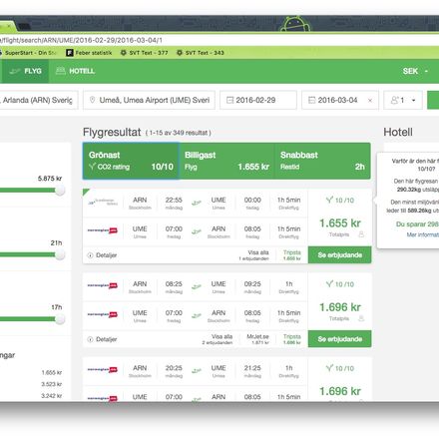Open the Feber statistik bookmark
Screen dimensions: 439x439
(89, 53)
